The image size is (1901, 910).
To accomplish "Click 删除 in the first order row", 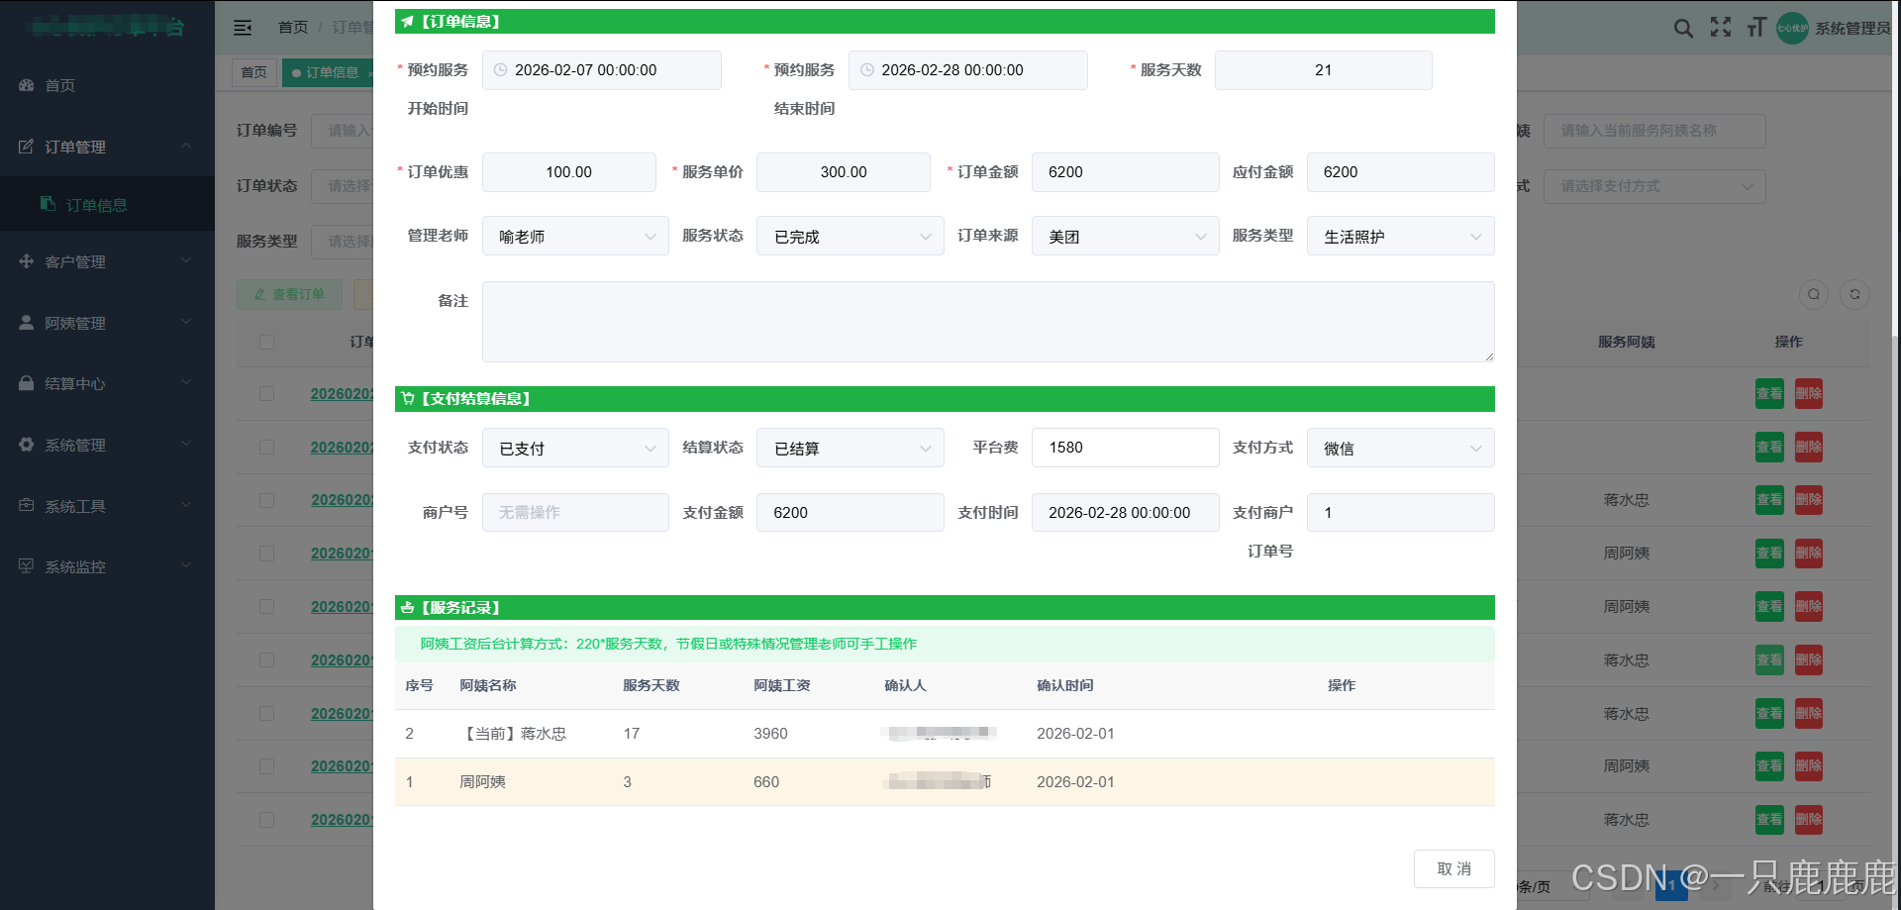I will point(1809,394).
